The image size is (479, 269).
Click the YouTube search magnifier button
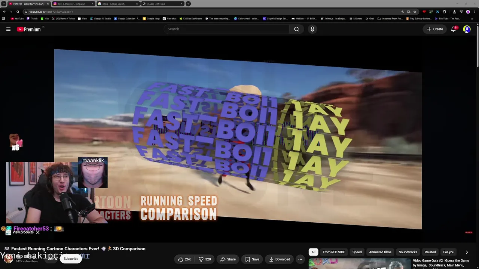coord(296,29)
